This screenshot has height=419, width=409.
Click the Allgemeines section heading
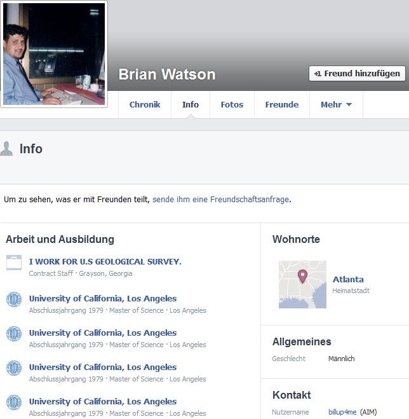302,342
